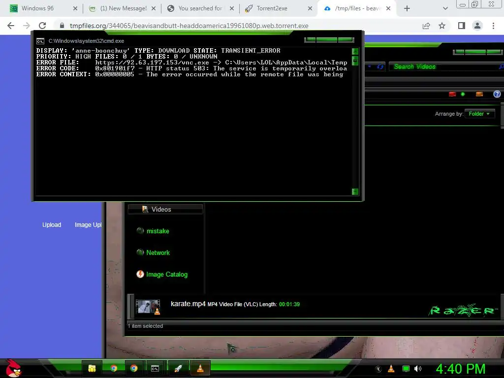Open the network monitor tray icon
504x378 pixels.
tap(406, 369)
